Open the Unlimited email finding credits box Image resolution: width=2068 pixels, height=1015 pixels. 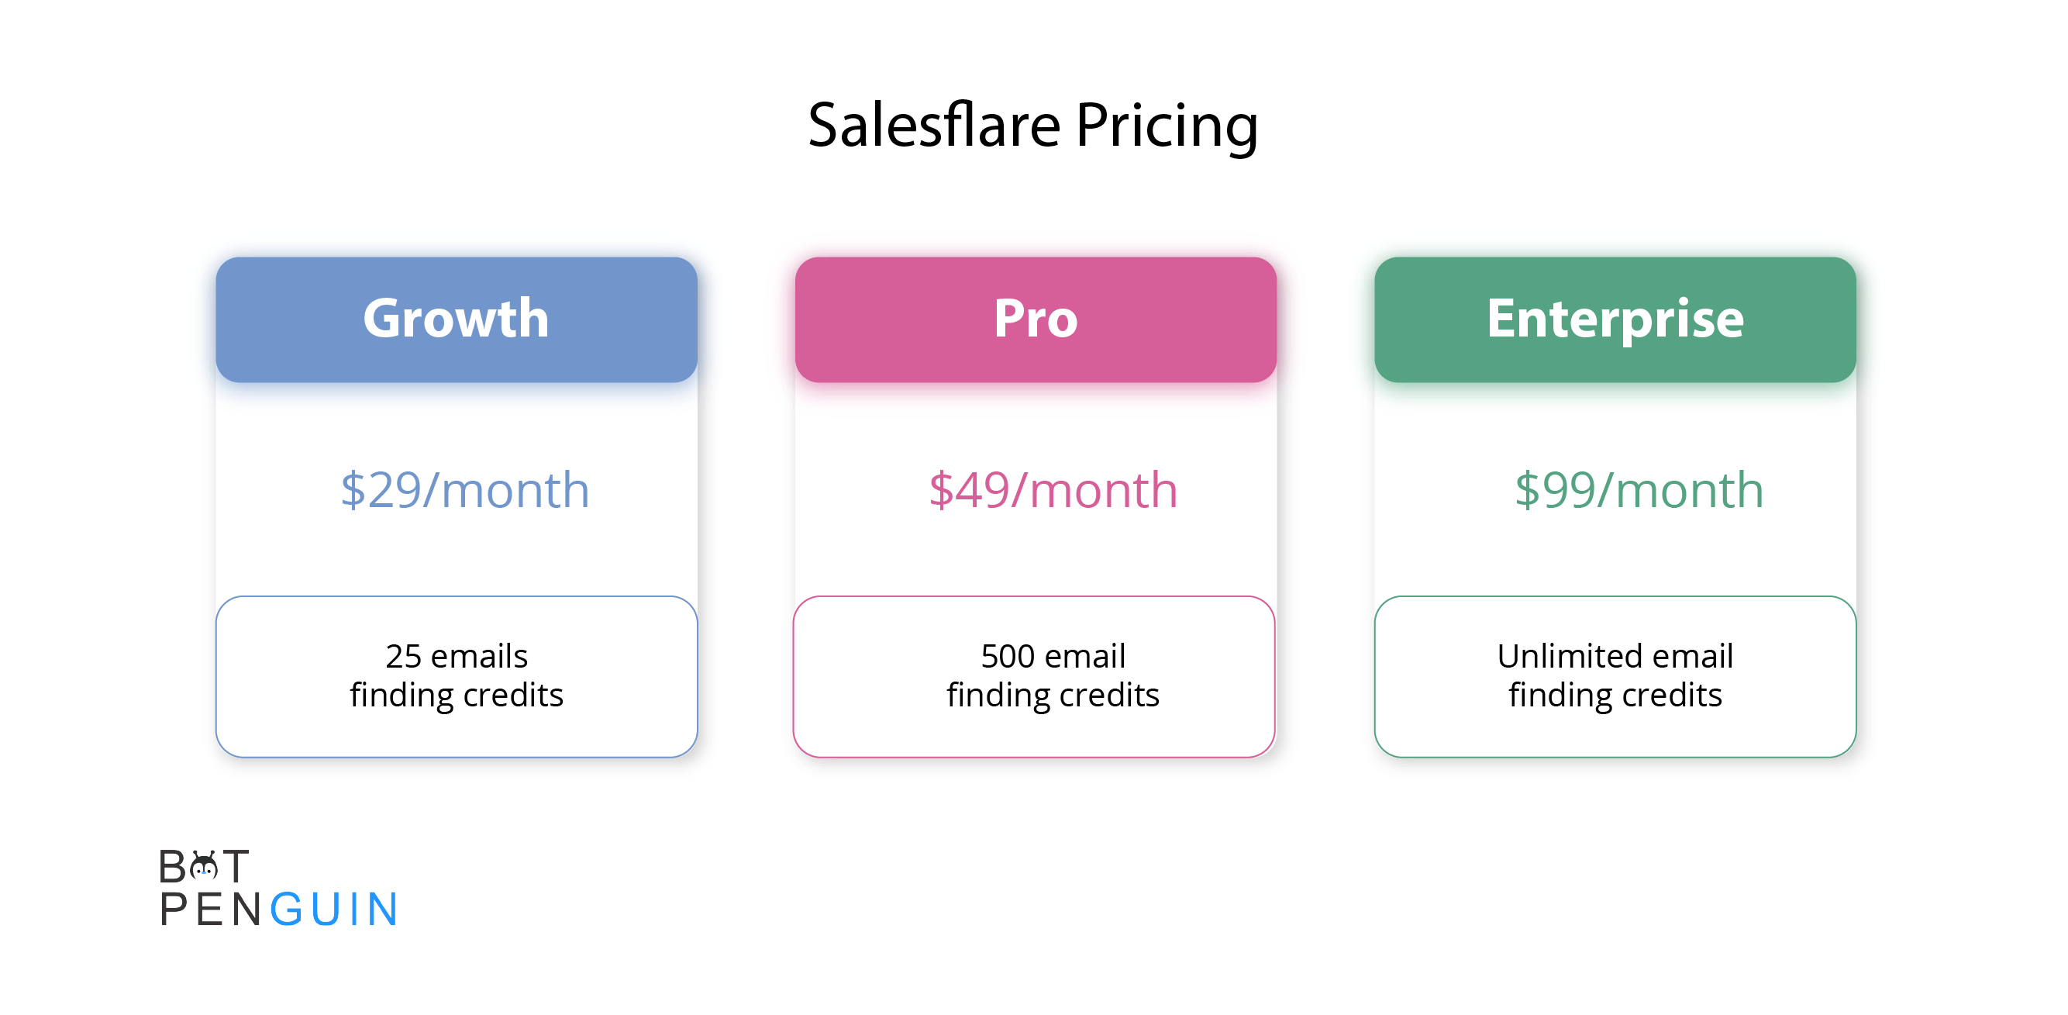pyautogui.click(x=1615, y=676)
